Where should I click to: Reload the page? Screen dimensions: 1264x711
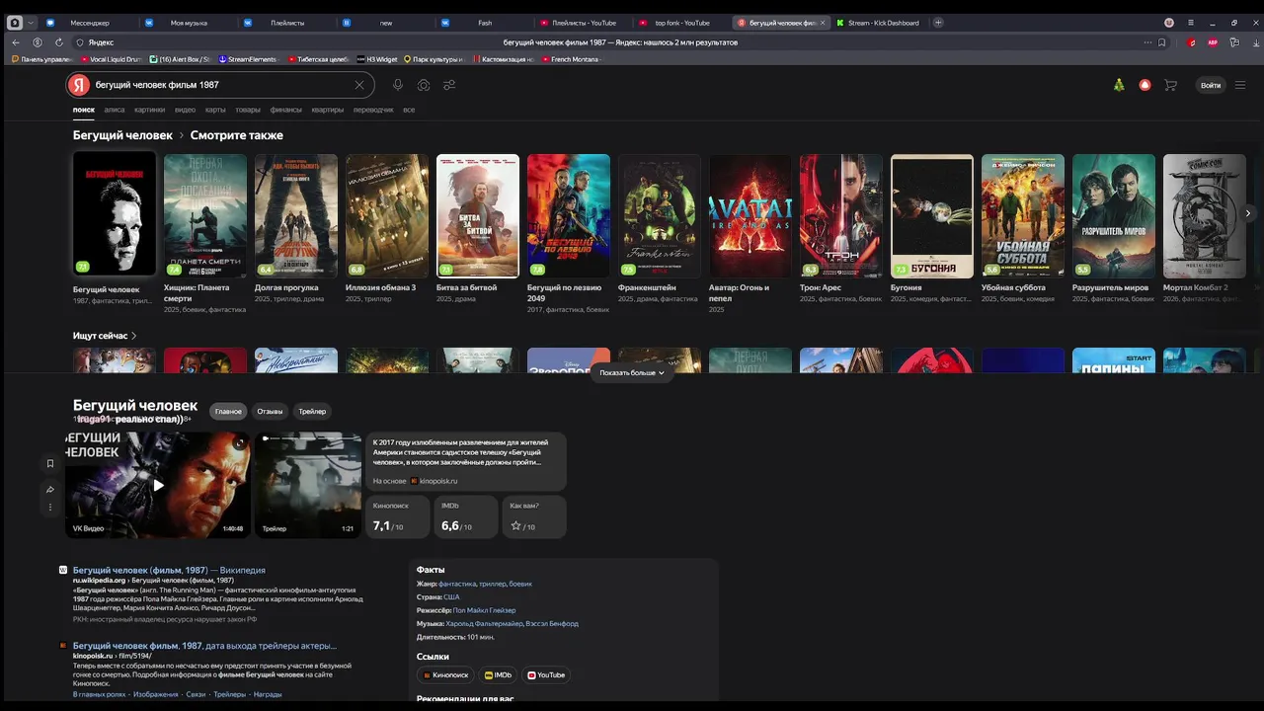(59, 42)
